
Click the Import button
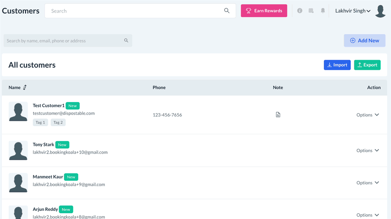(x=337, y=65)
